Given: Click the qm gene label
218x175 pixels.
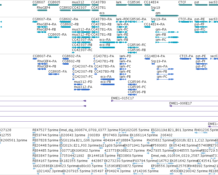Looking at the screenshot, I should point(158,13).
